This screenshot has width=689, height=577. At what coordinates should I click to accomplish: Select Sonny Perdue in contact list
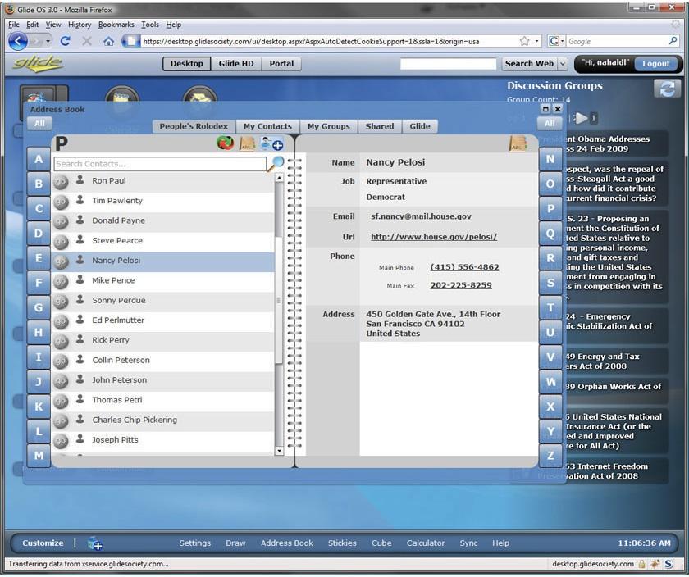pos(162,301)
